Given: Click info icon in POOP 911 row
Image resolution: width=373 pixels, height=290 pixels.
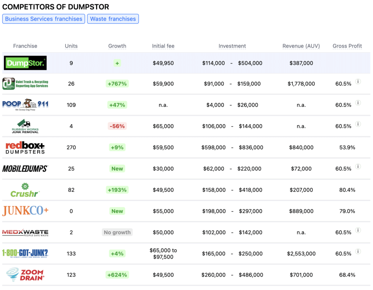Looking at the screenshot, I should click(358, 103).
